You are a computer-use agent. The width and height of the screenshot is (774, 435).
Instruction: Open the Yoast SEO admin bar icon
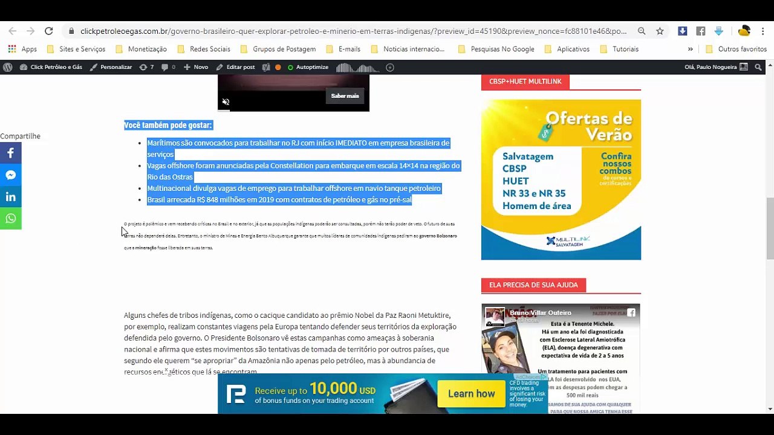click(x=265, y=67)
